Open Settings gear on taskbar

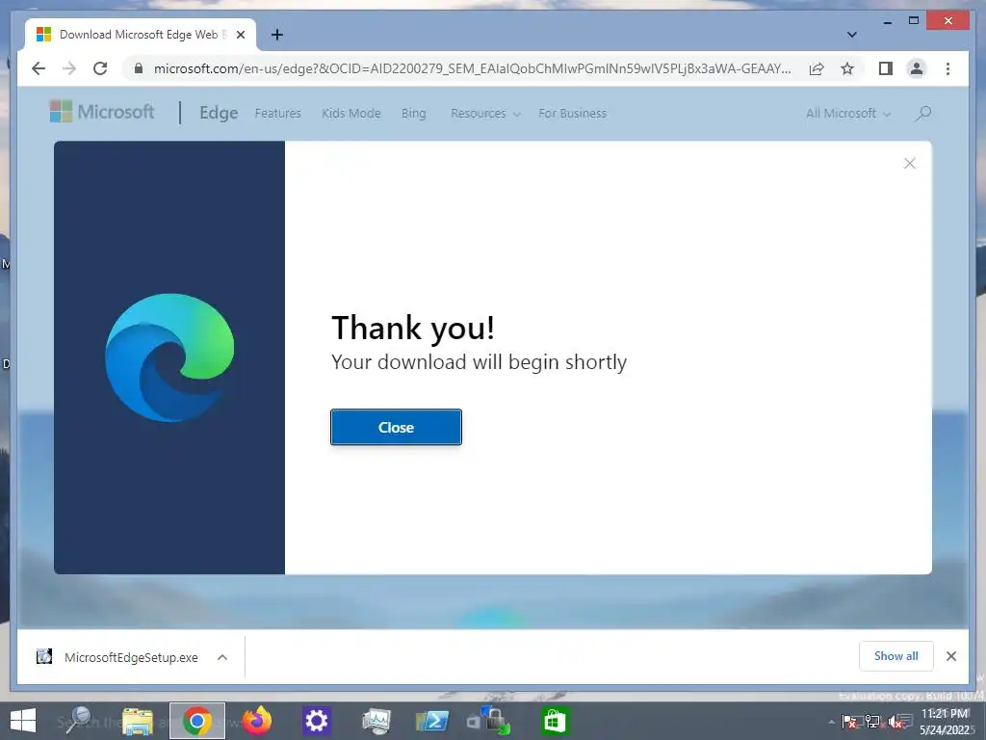tap(316, 721)
